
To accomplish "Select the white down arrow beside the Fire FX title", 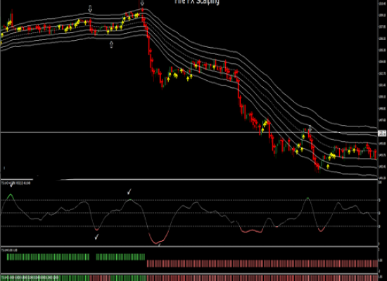I will (x=142, y=3).
